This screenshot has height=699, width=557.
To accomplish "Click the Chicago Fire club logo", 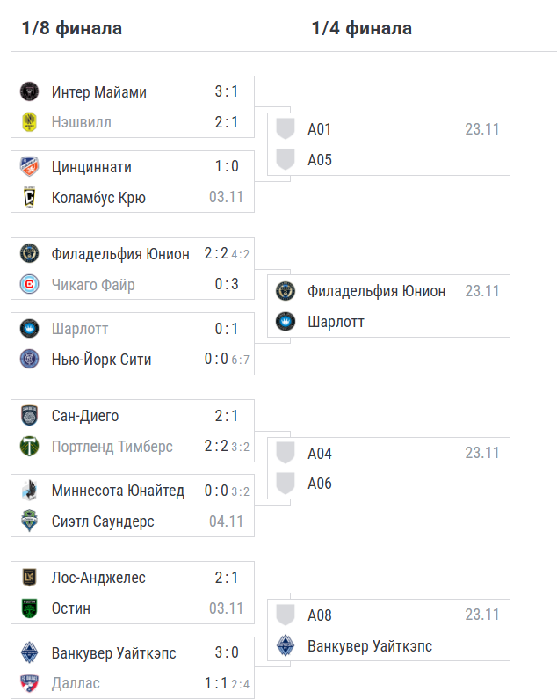I will (29, 285).
